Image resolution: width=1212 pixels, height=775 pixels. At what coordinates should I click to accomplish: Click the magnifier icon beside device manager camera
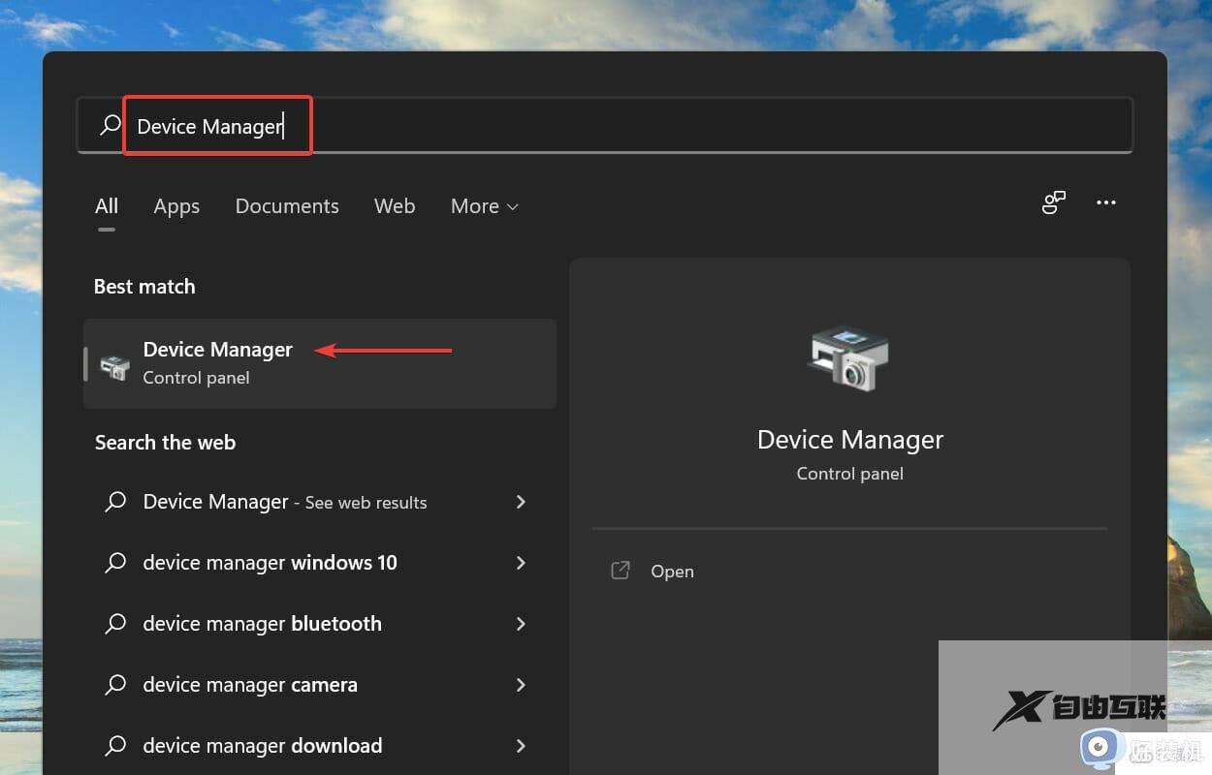click(114, 685)
